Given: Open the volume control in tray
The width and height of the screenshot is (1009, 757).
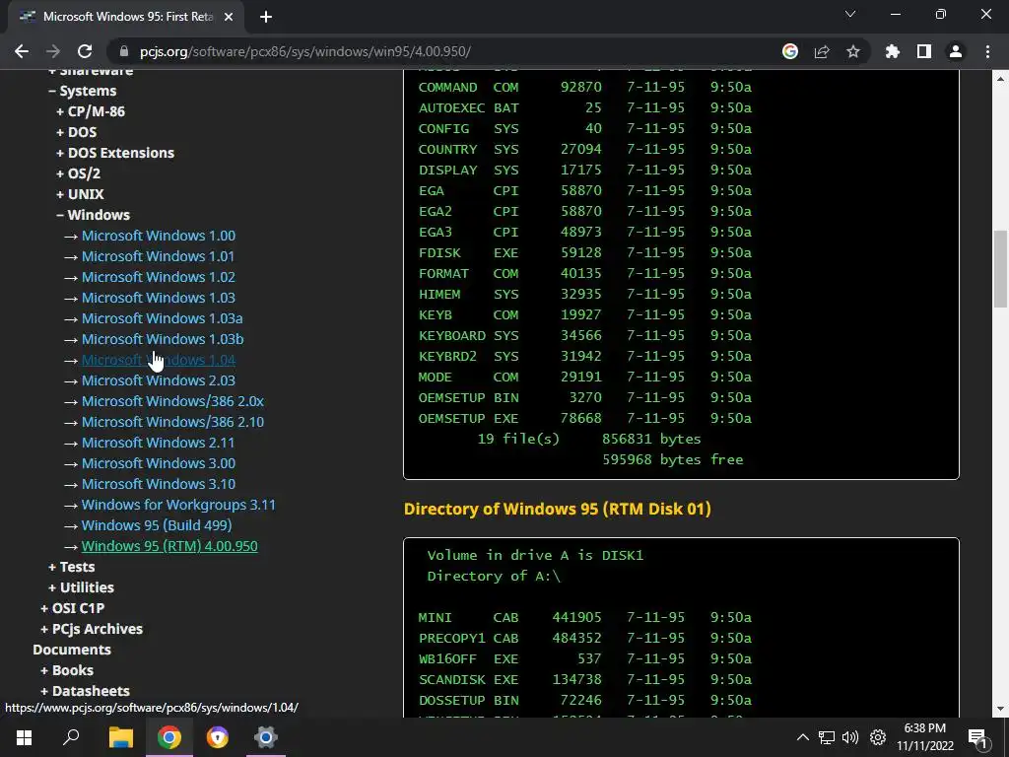Looking at the screenshot, I should 850,737.
